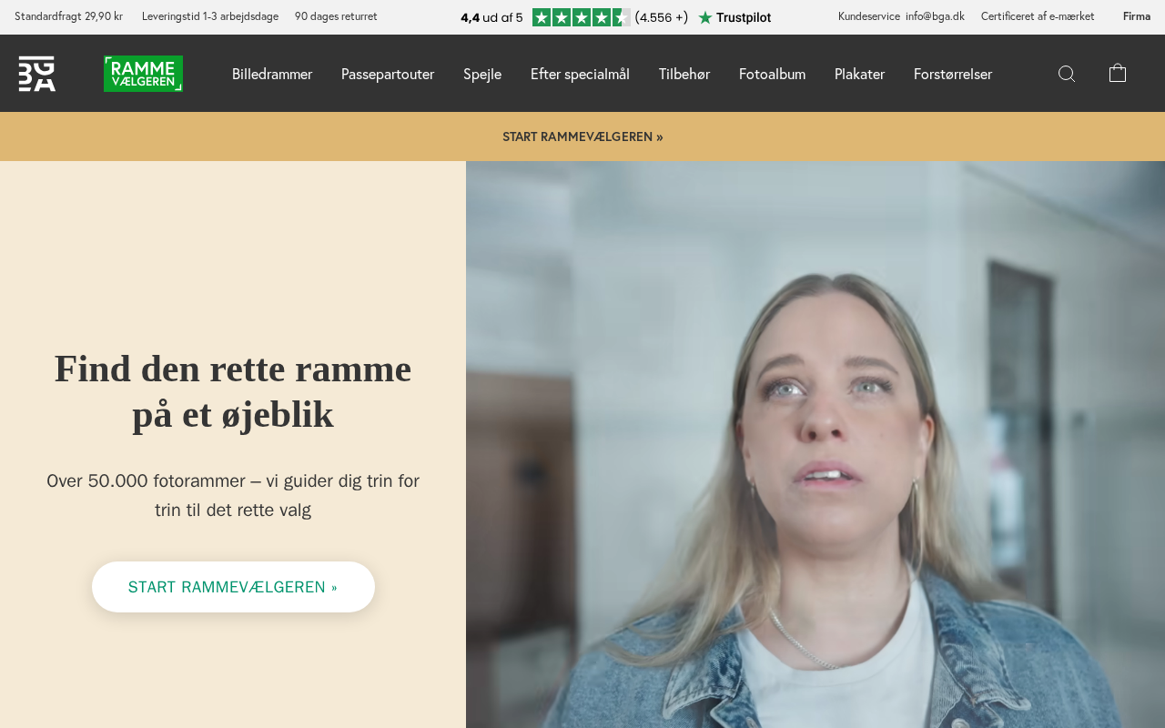Click the hero video of the woman
1165x728 pixels.
point(815,446)
